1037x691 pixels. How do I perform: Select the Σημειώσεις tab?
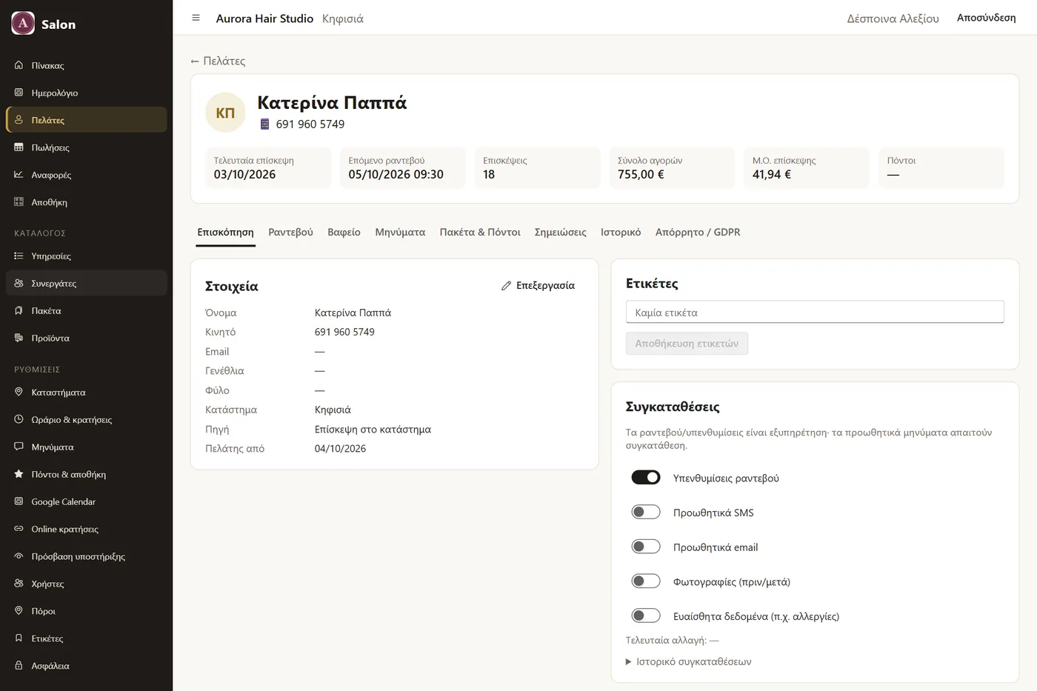coord(561,233)
